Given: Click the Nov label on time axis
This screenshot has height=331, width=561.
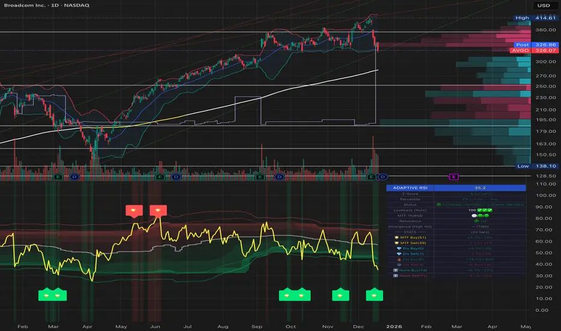Looking at the screenshot, I should [327, 326].
